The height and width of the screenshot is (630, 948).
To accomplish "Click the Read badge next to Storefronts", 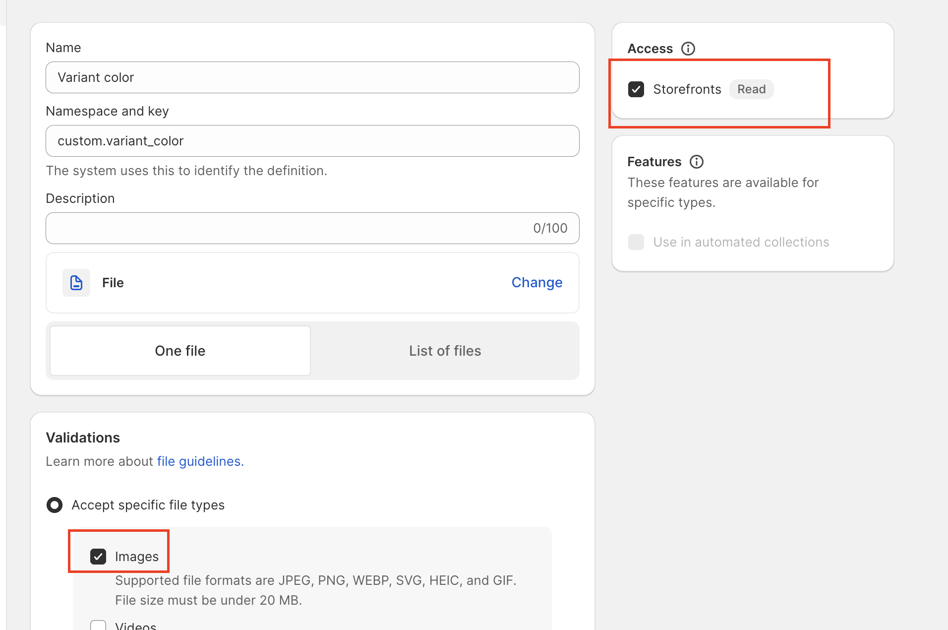I will pos(751,89).
